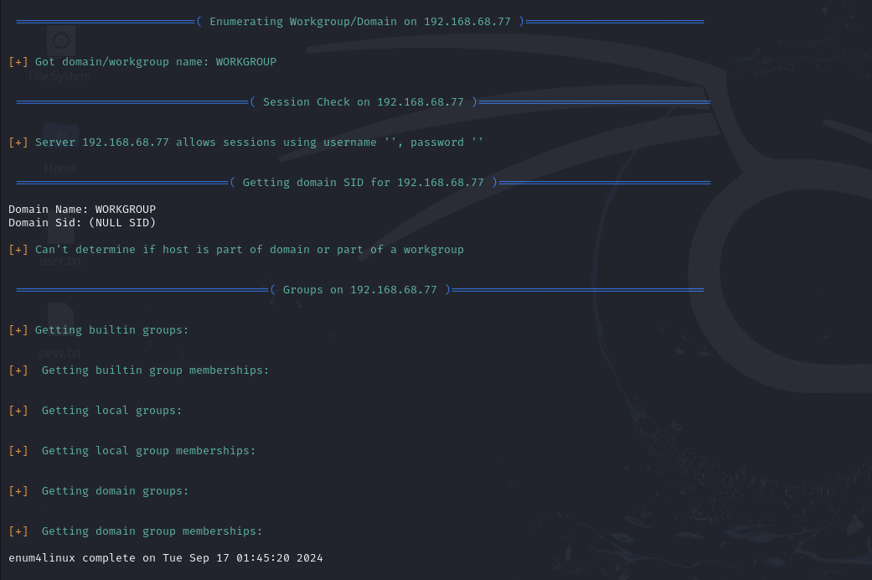Click the 'Session Check on 192.168.68.77' header
Image resolution: width=872 pixels, height=580 pixels.
[x=364, y=102]
